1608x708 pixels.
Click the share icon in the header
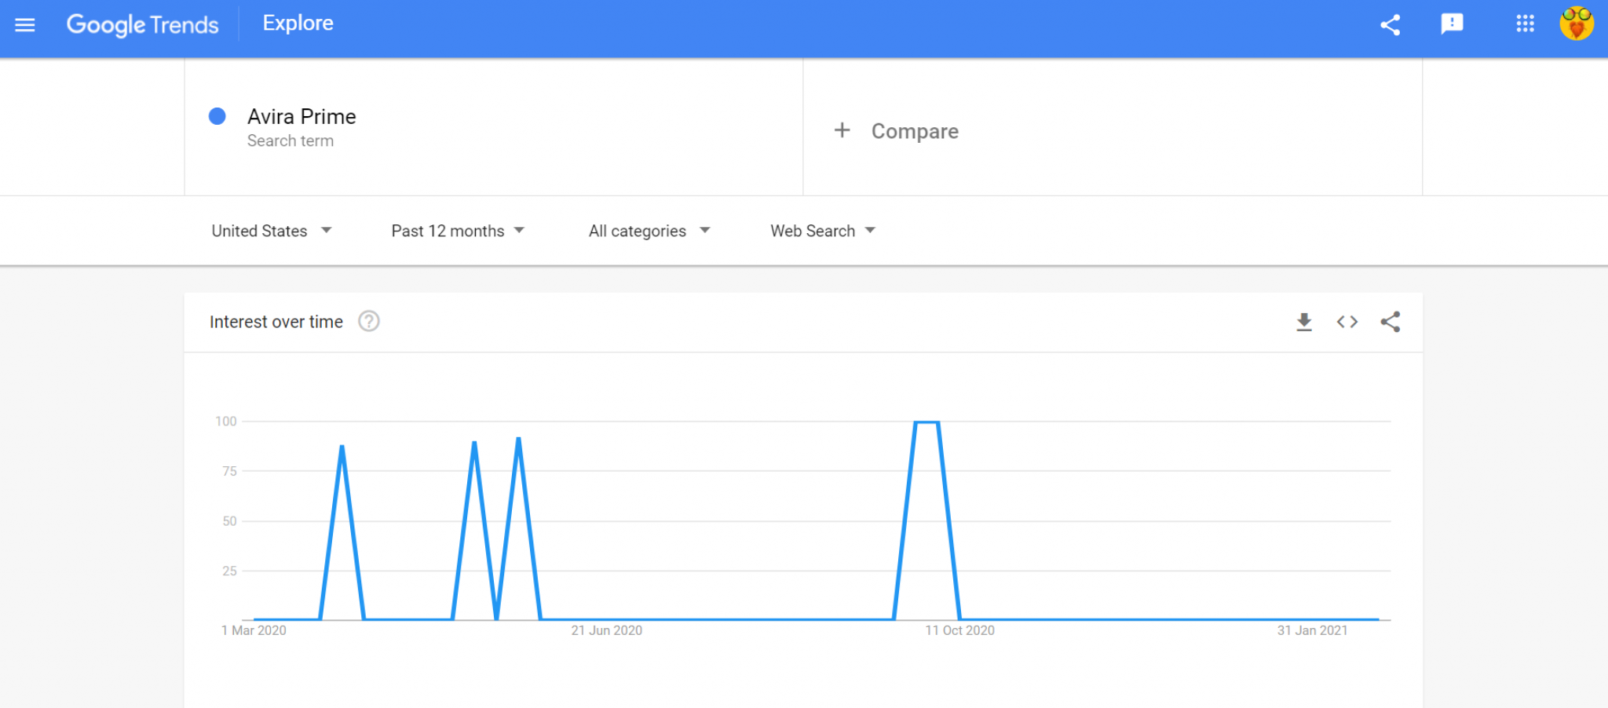coord(1391,25)
